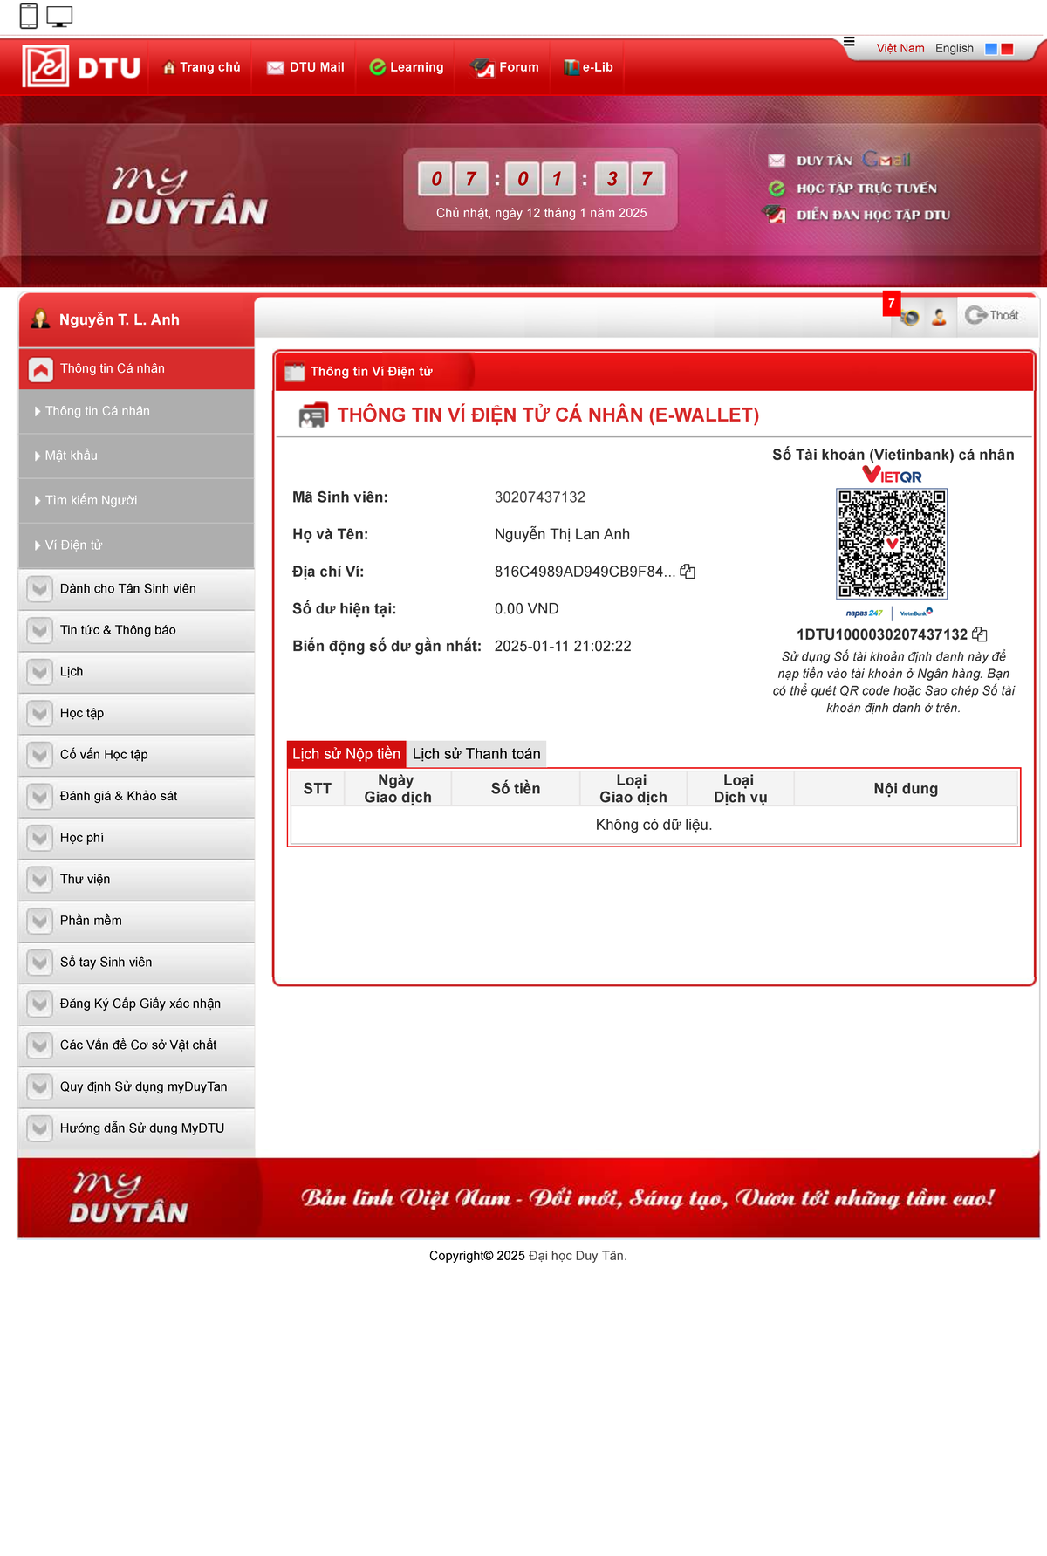Copy the Vietinbank account number icon
The height and width of the screenshot is (1556, 1047).
pos(980,634)
